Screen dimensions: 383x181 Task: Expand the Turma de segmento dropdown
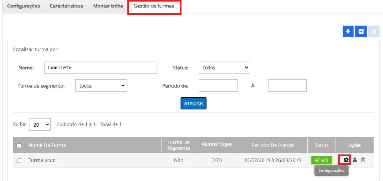click(101, 85)
